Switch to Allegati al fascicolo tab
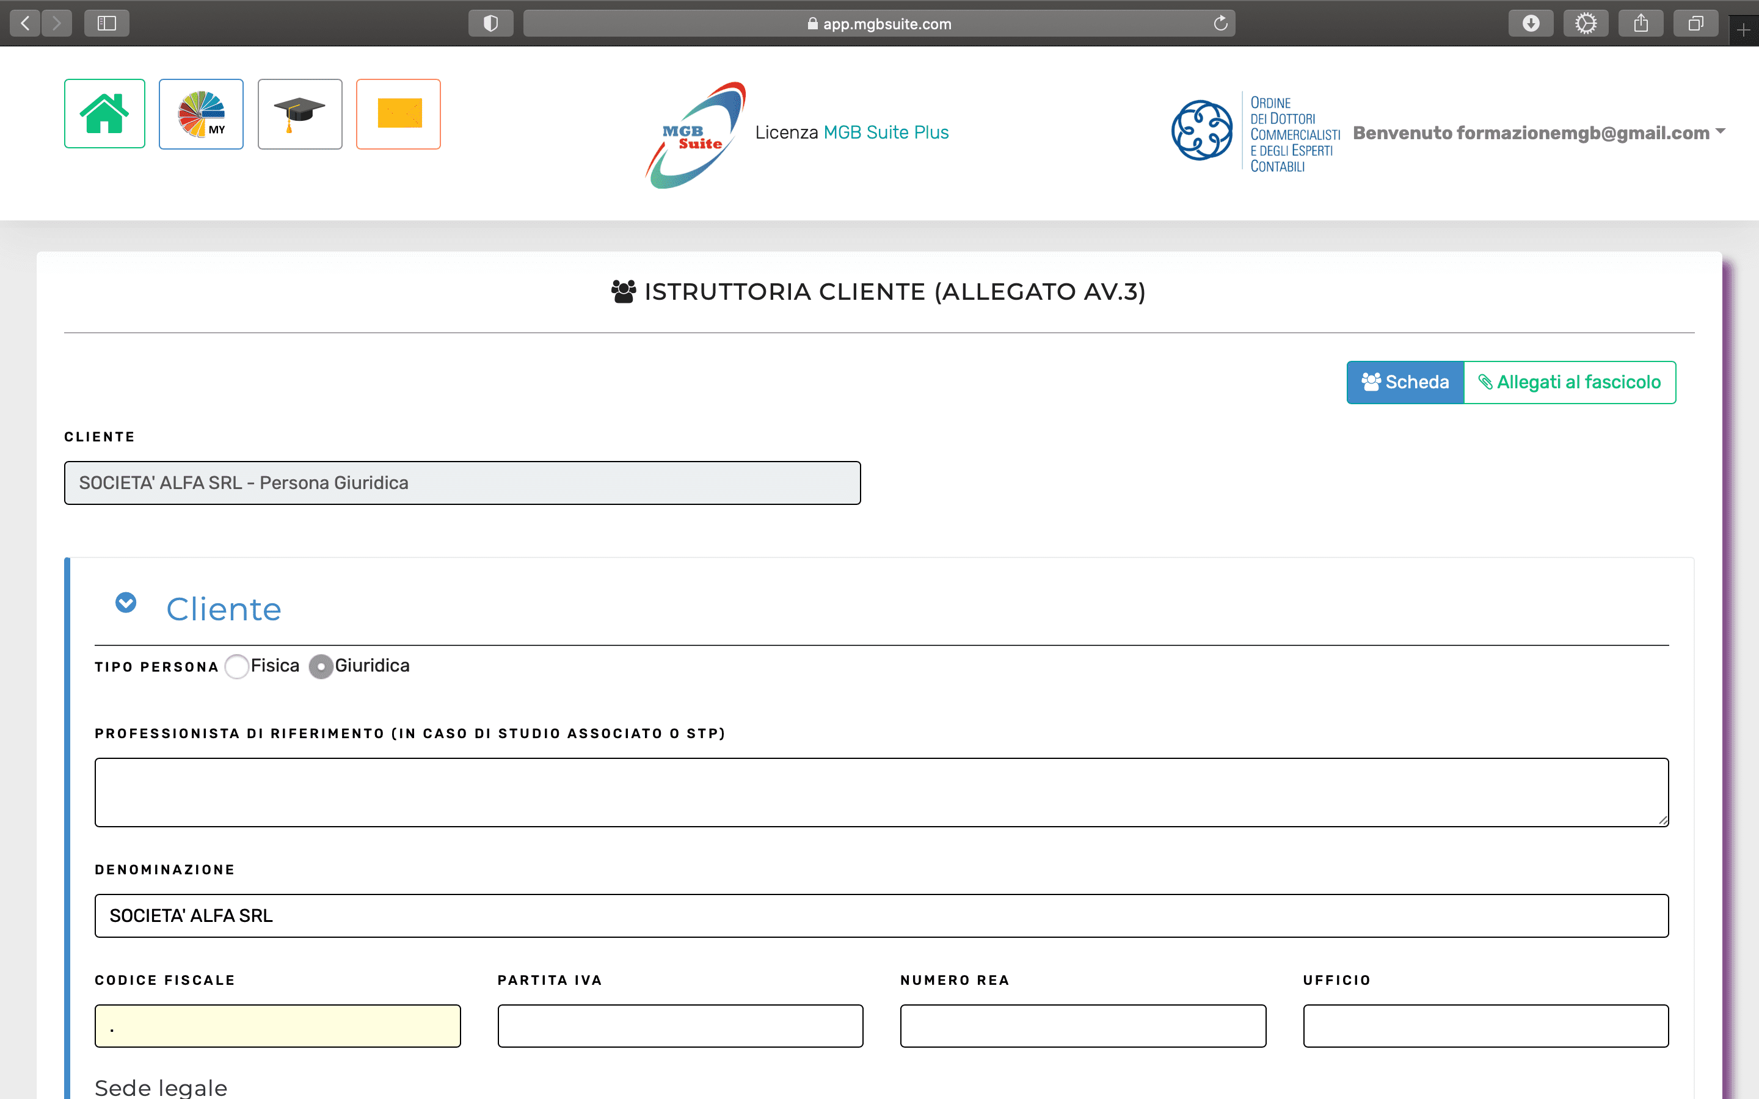 [1570, 382]
